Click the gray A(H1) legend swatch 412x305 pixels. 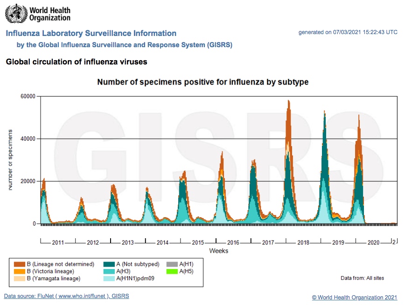click(x=173, y=264)
